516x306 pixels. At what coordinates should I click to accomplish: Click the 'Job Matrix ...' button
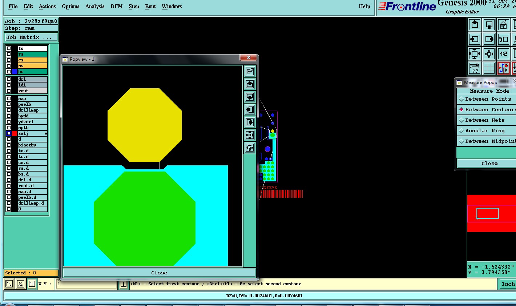[31, 37]
